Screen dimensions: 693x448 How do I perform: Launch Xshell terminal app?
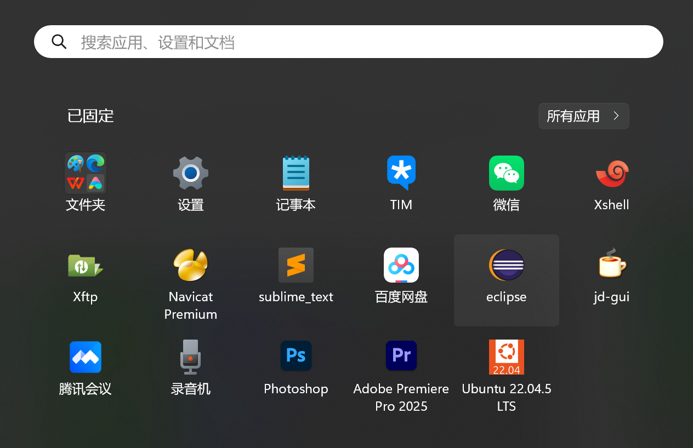[612, 173]
